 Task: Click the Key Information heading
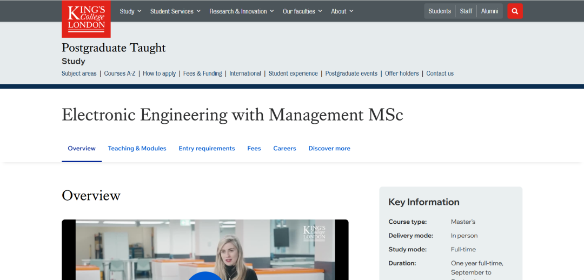424,202
